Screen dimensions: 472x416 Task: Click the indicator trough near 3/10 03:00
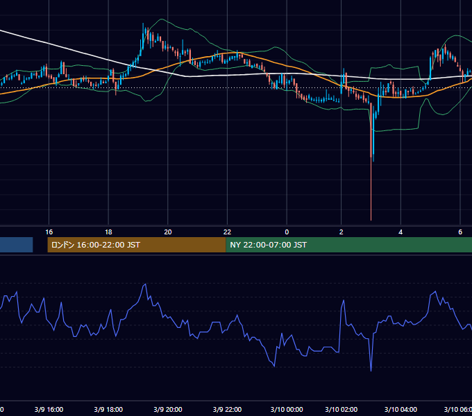pyautogui.click(x=371, y=370)
